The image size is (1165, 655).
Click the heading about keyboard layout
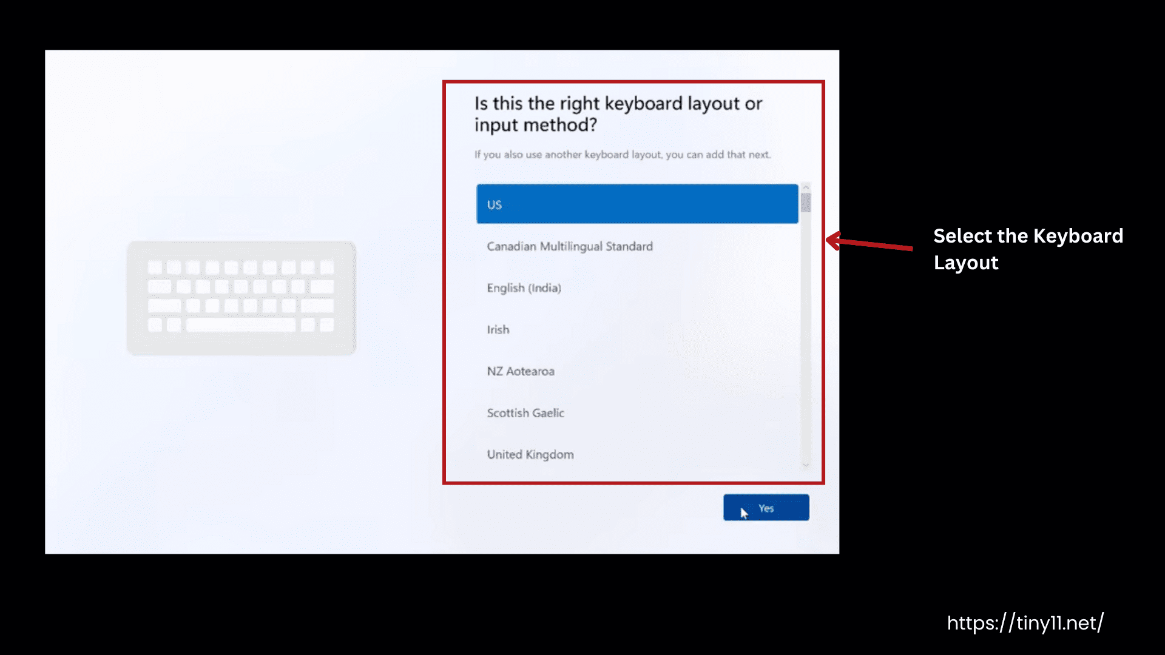[618, 114]
